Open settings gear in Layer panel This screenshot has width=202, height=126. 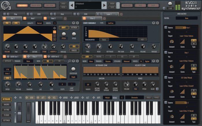pos(158,61)
